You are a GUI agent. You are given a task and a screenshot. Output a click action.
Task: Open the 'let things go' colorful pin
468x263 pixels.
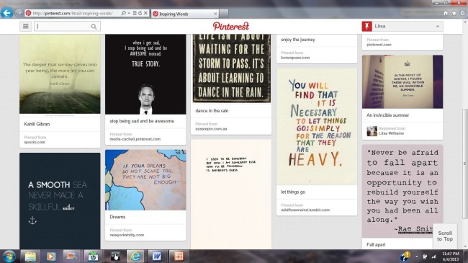(x=317, y=127)
